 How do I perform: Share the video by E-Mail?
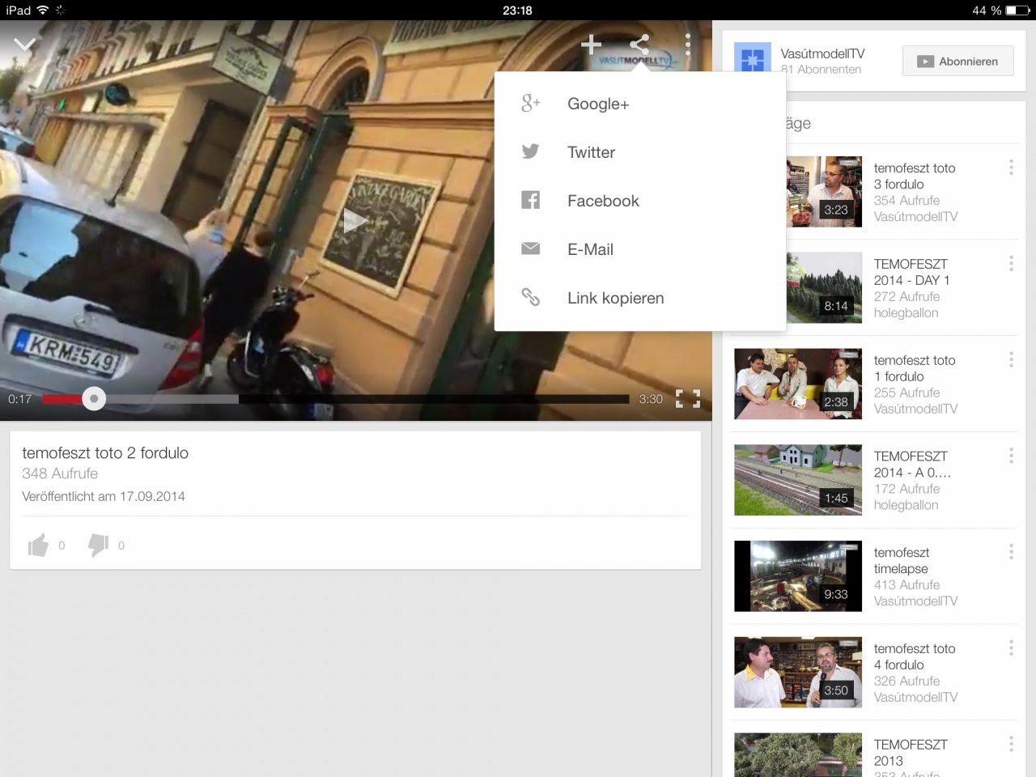click(590, 249)
